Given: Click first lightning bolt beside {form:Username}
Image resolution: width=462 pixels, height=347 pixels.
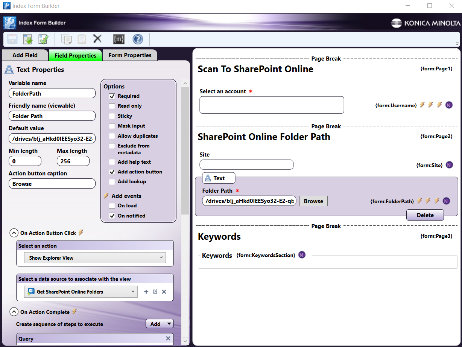Looking at the screenshot, I should click(422, 105).
